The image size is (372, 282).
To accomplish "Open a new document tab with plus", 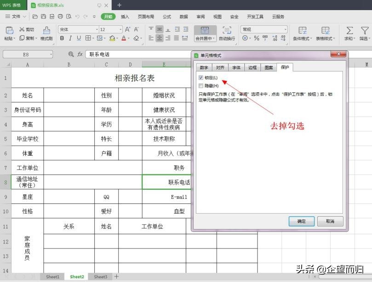I will pos(120,5).
